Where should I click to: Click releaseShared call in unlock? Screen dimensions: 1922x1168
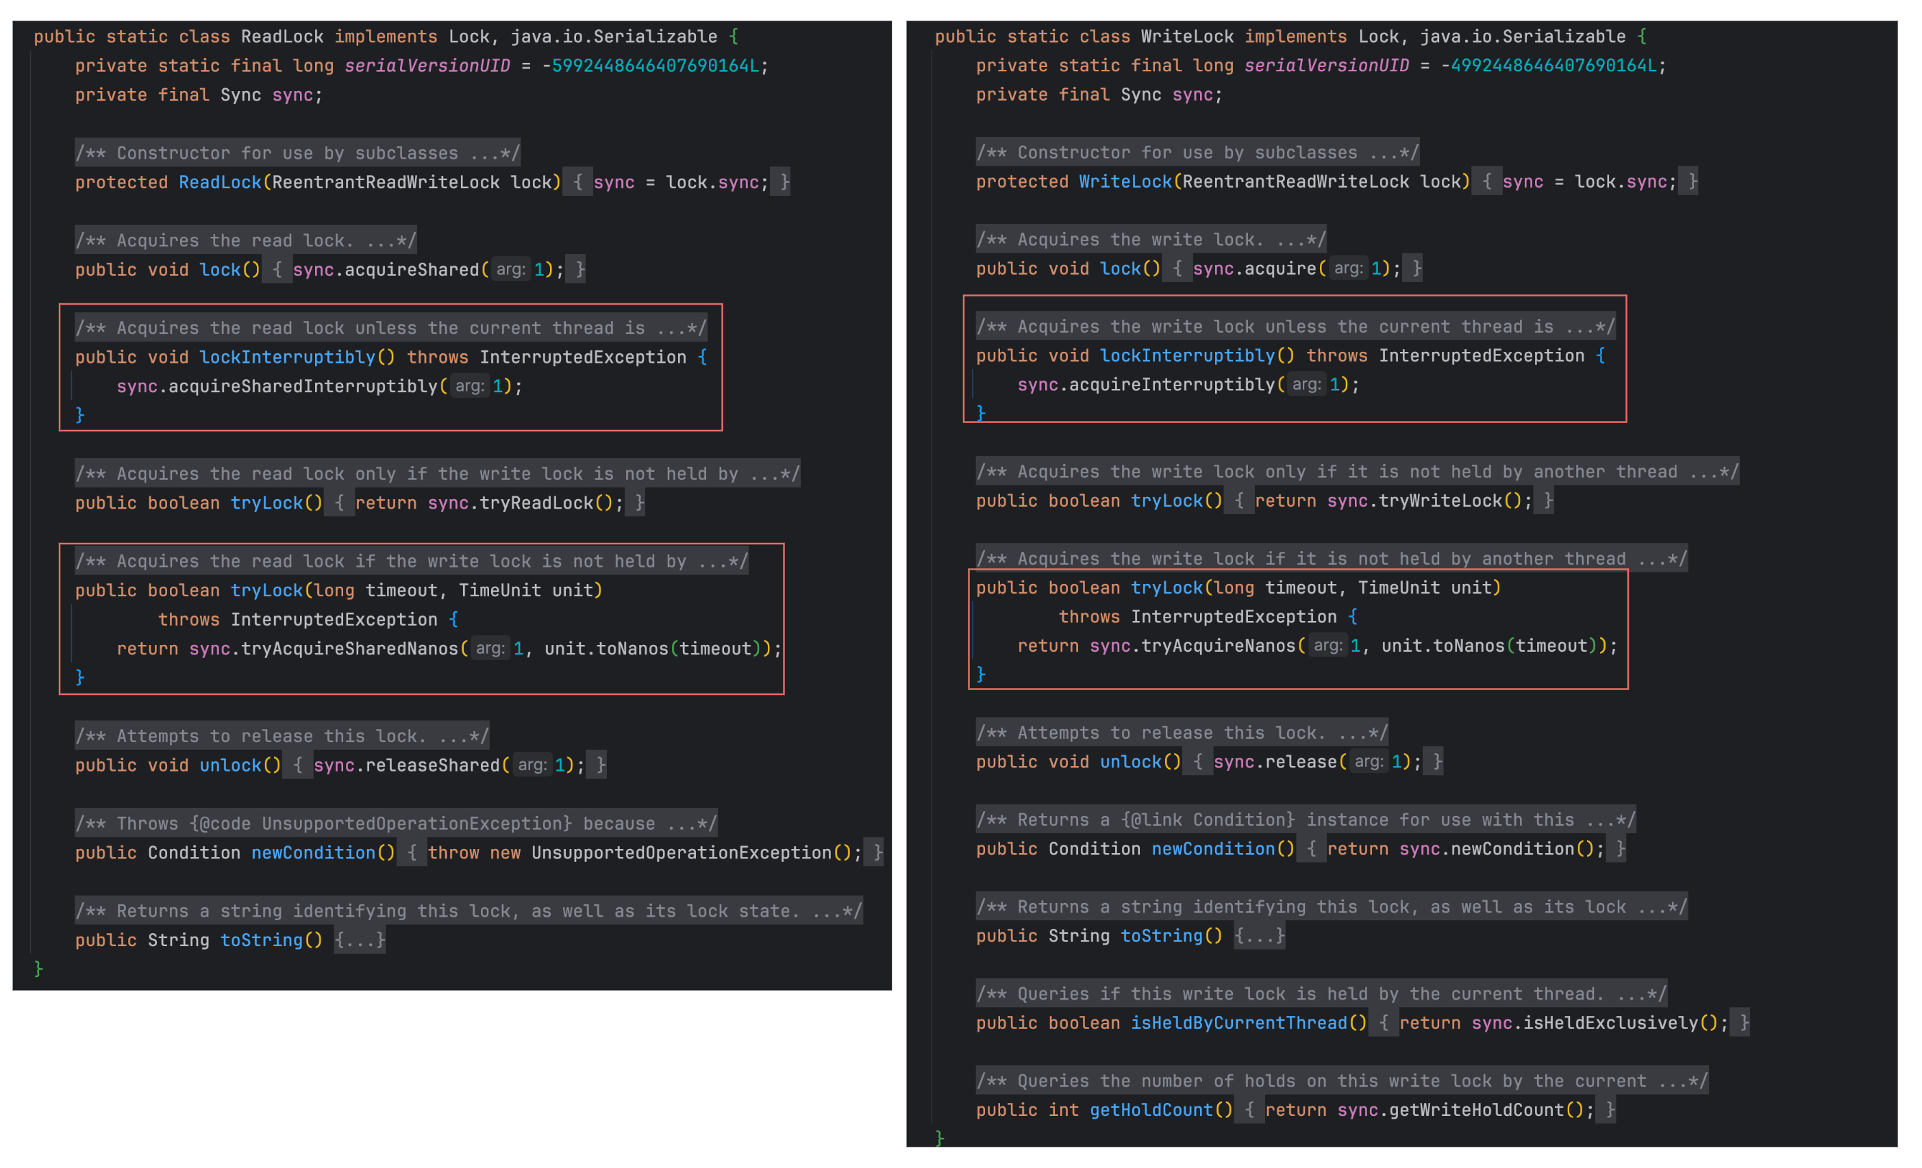click(x=432, y=765)
